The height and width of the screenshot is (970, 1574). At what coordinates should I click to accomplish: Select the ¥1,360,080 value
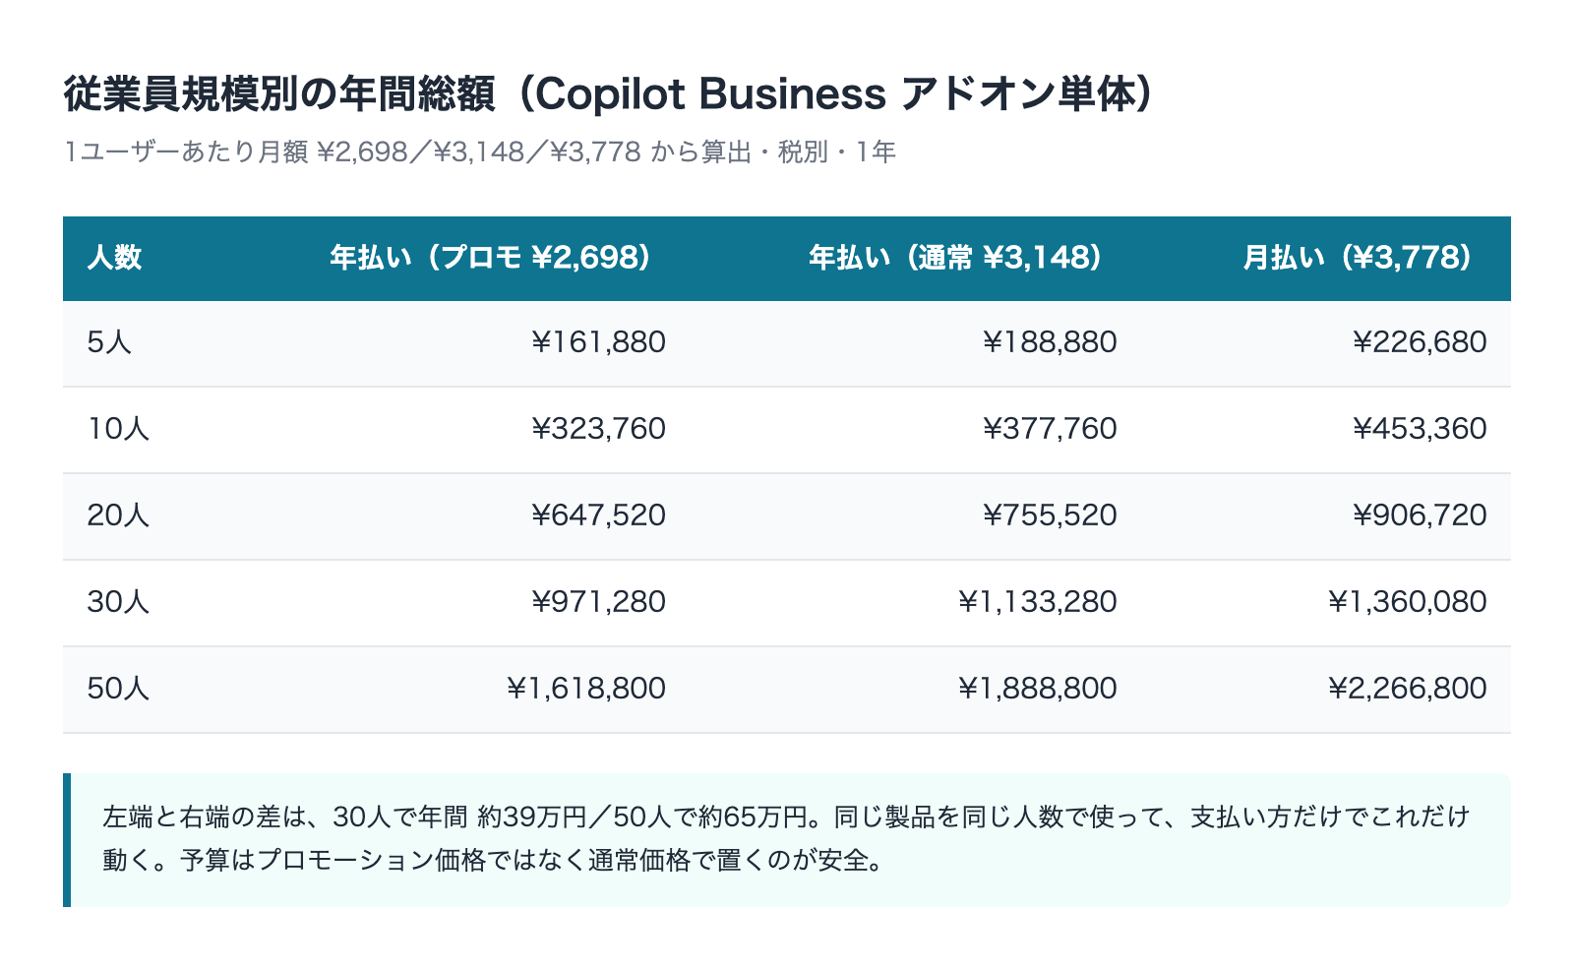coord(1408,602)
